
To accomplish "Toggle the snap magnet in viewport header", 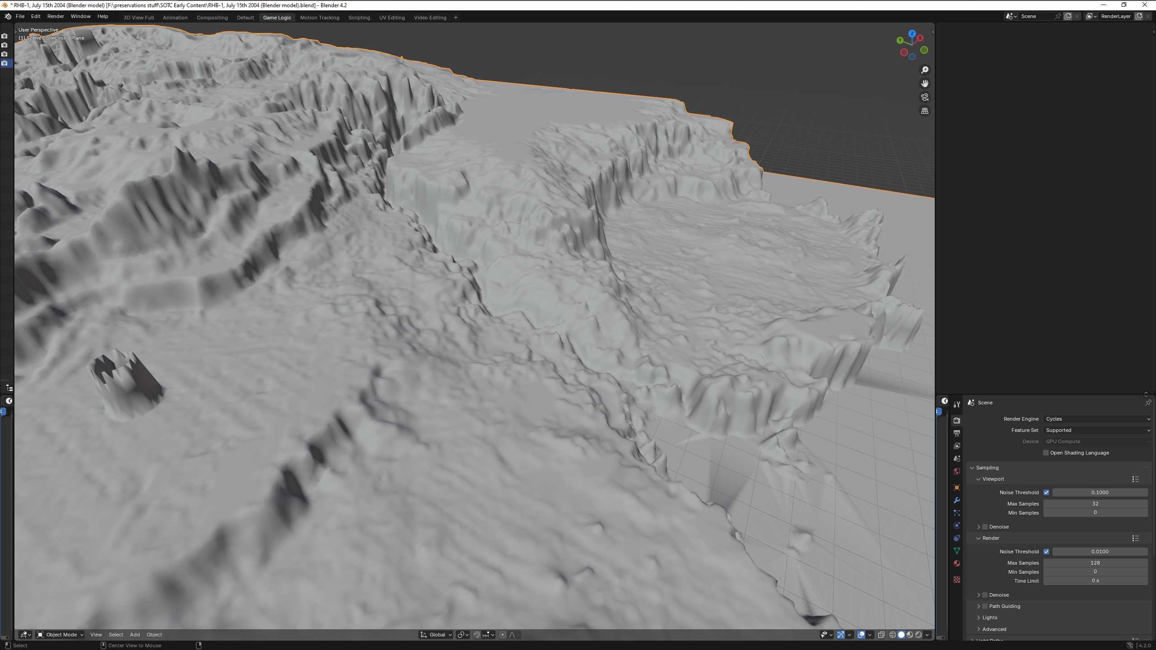I will pyautogui.click(x=477, y=635).
